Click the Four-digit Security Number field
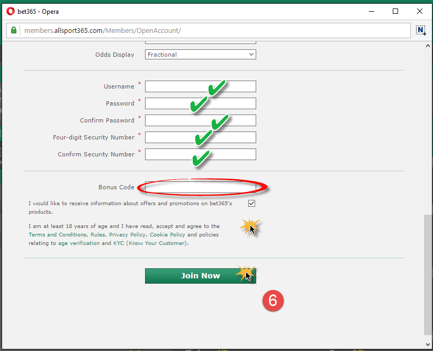 (201, 137)
